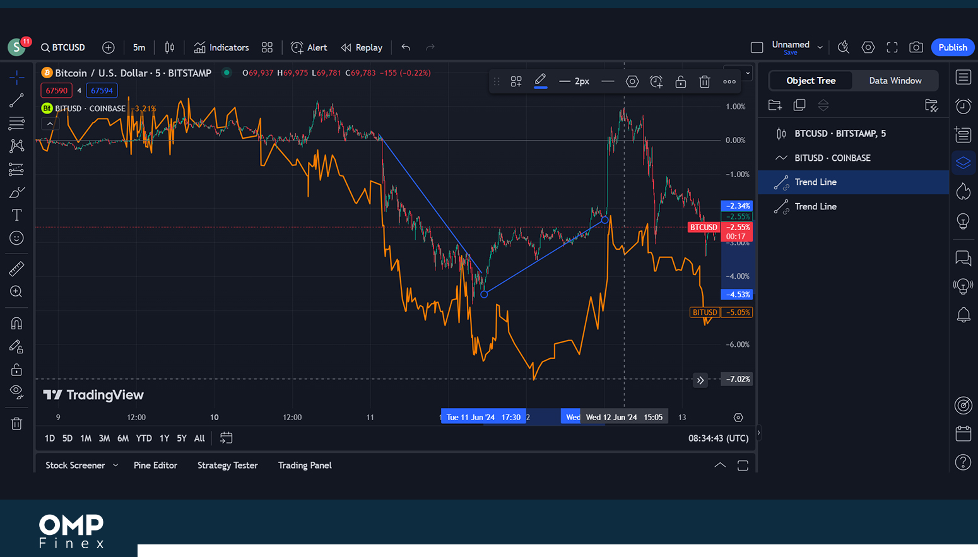Open the alerts clock panel

click(x=963, y=106)
